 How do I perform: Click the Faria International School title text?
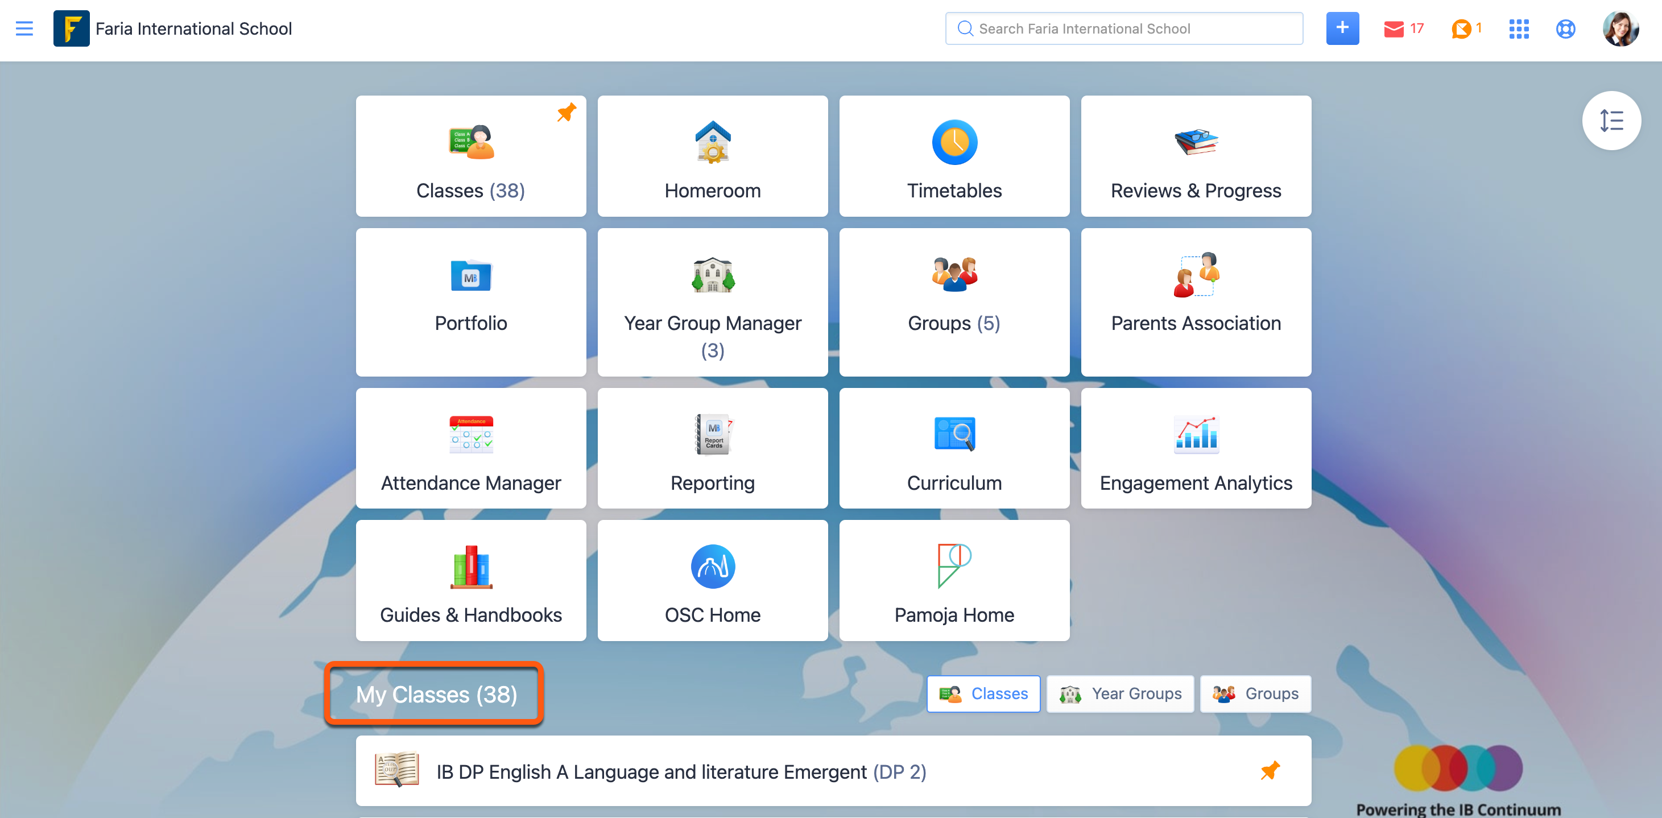(193, 28)
